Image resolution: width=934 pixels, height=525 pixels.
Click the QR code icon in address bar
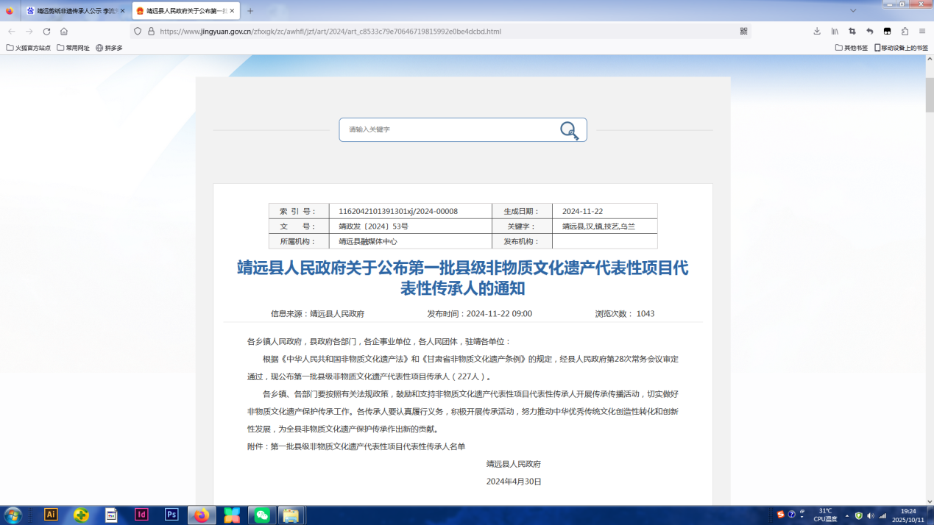click(743, 32)
